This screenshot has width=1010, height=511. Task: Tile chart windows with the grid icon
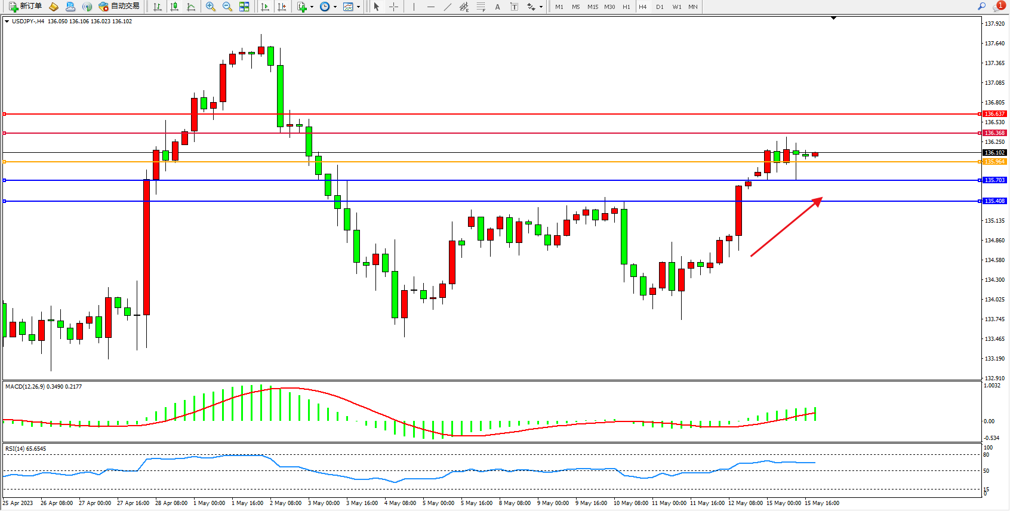click(x=244, y=7)
